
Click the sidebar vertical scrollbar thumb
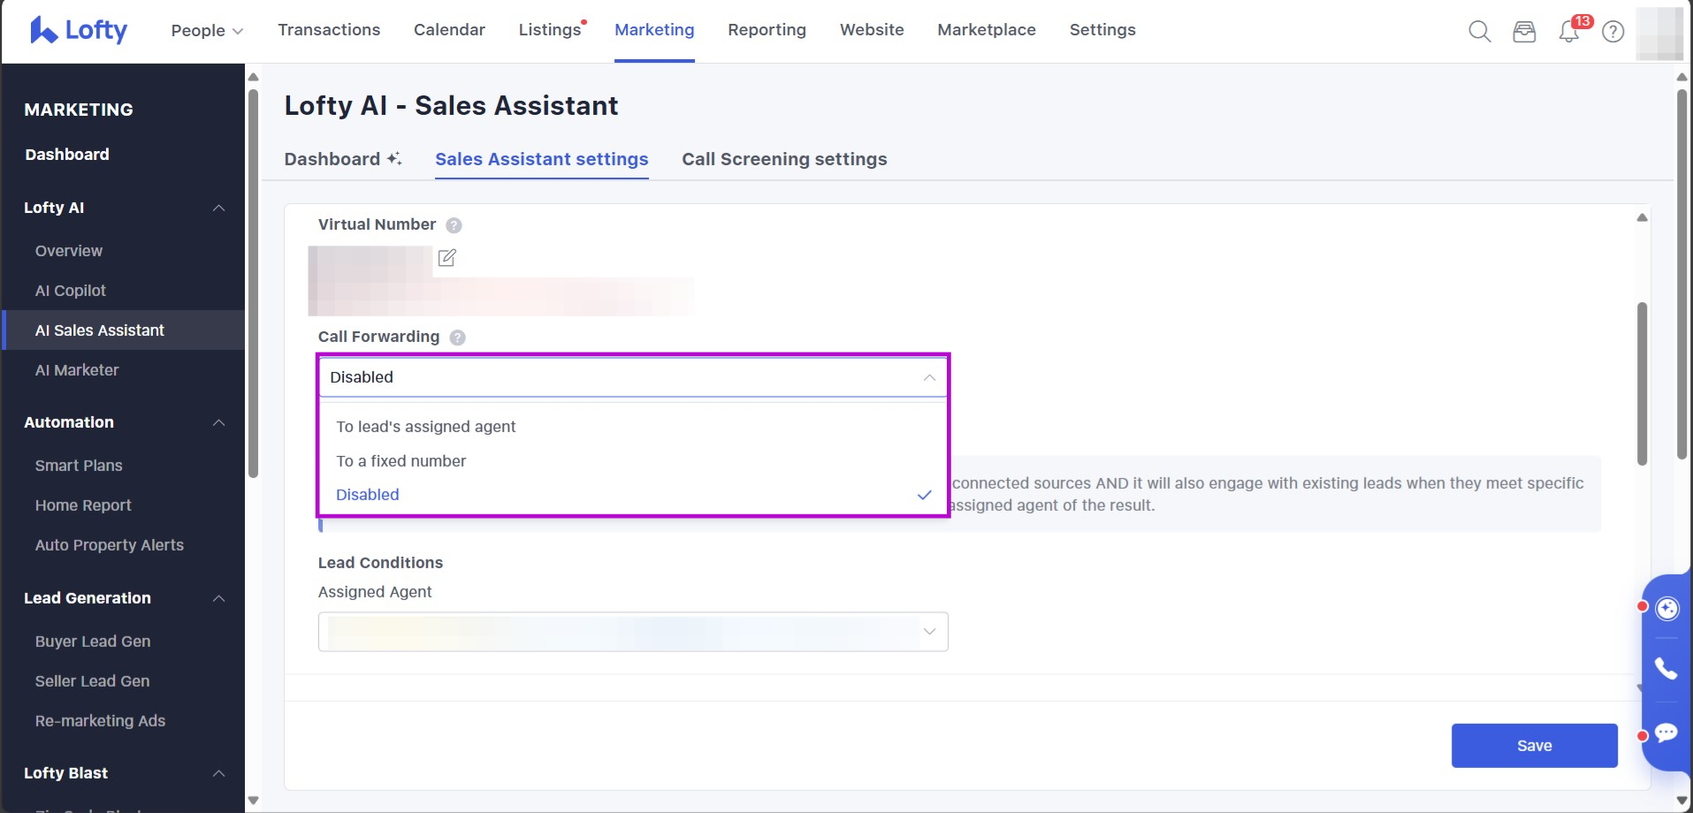(253, 283)
